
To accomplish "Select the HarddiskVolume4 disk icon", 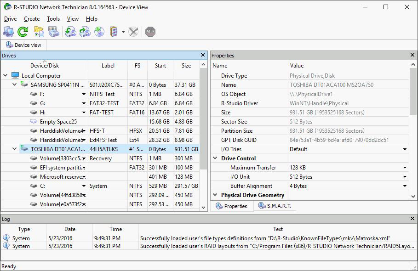I will 34,131.
